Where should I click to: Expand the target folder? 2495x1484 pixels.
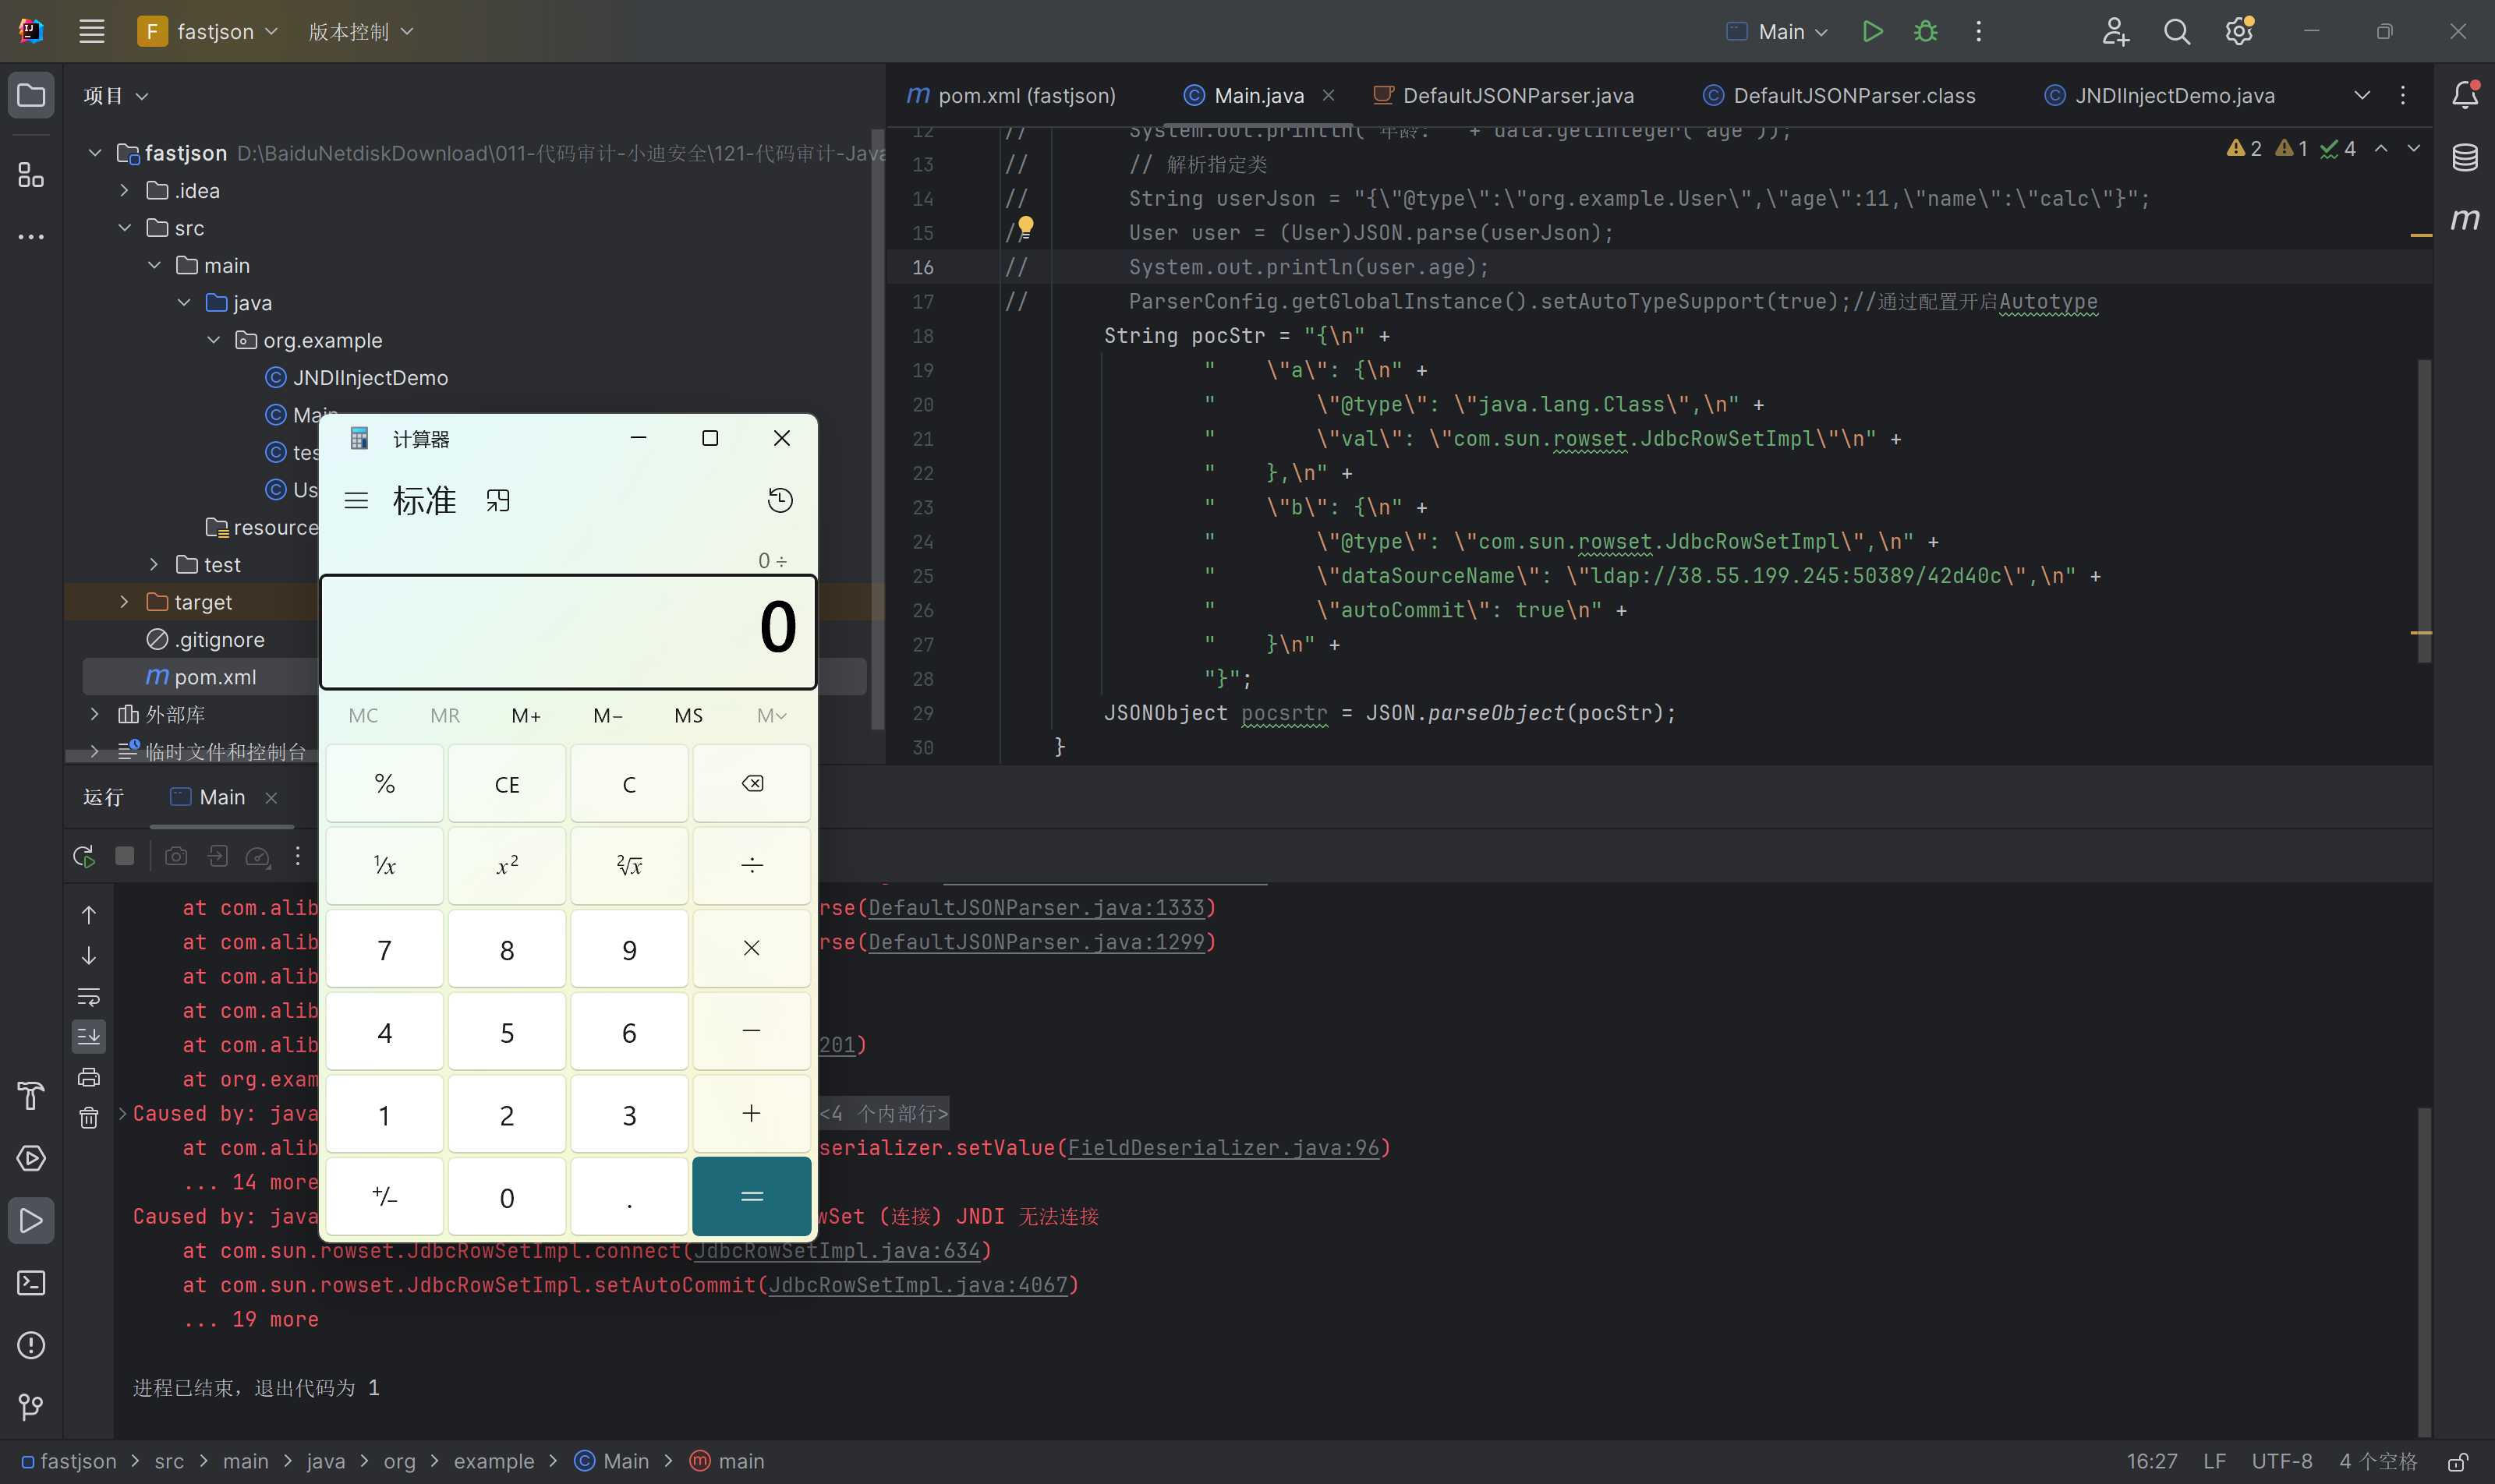124,602
